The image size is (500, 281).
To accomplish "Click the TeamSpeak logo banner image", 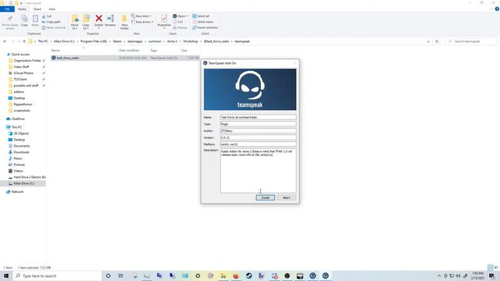I will tap(250, 90).
